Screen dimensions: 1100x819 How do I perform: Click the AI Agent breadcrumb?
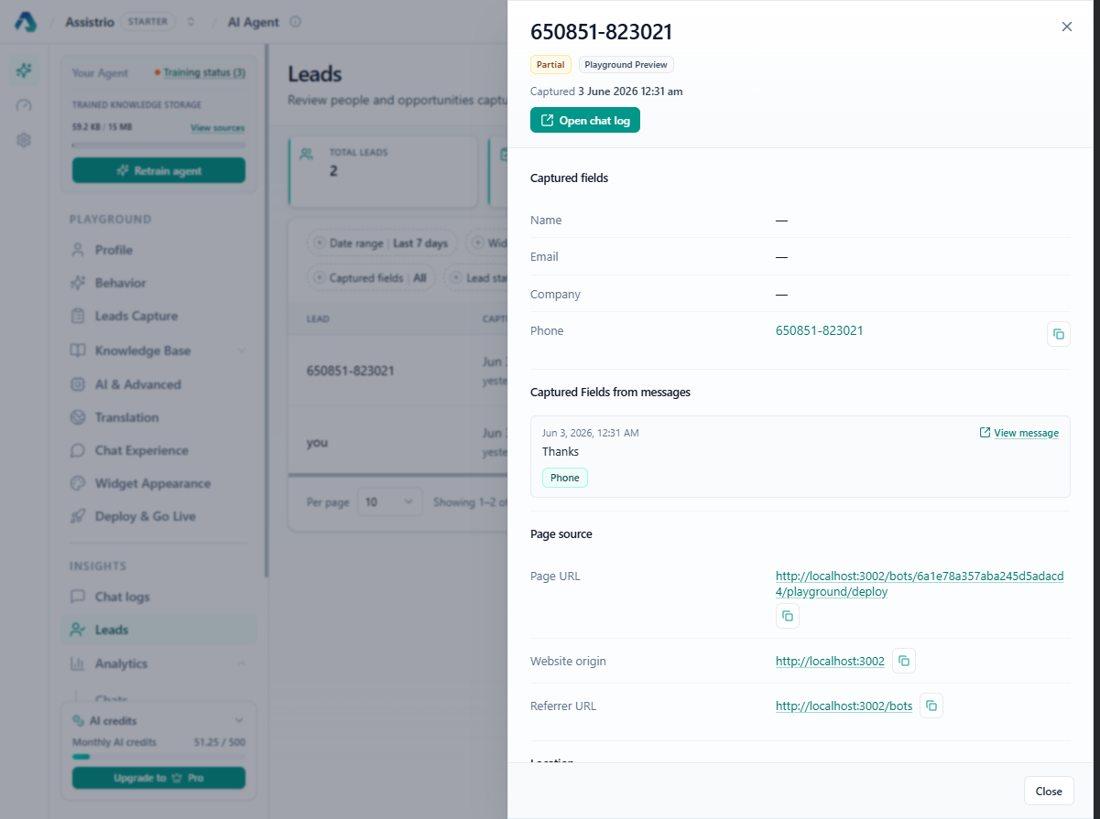tap(253, 22)
